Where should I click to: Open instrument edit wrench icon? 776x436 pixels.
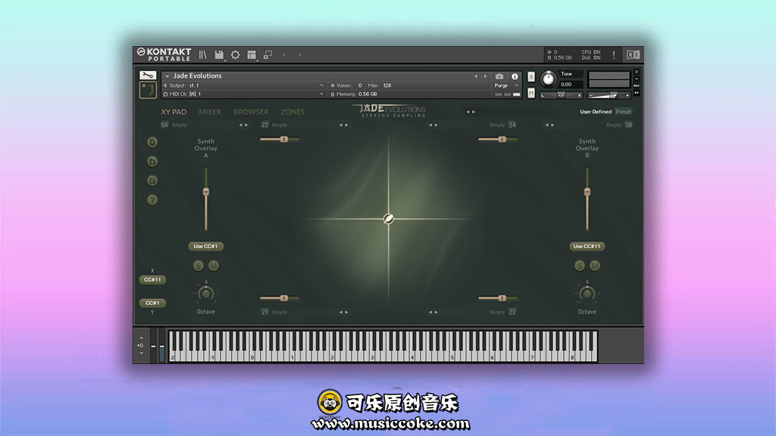pyautogui.click(x=148, y=75)
